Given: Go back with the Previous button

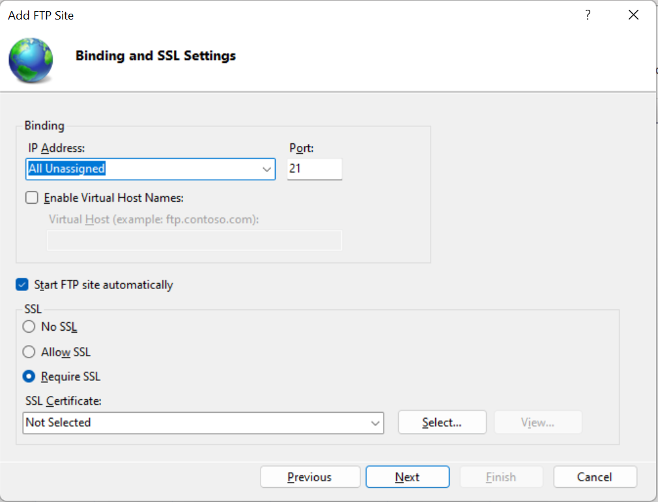Looking at the screenshot, I should pos(309,477).
